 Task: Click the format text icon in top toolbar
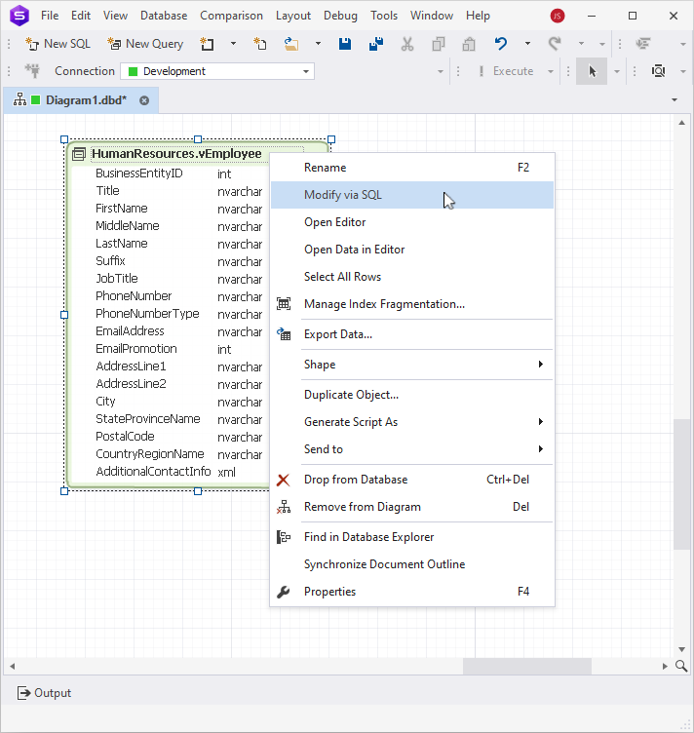click(643, 44)
